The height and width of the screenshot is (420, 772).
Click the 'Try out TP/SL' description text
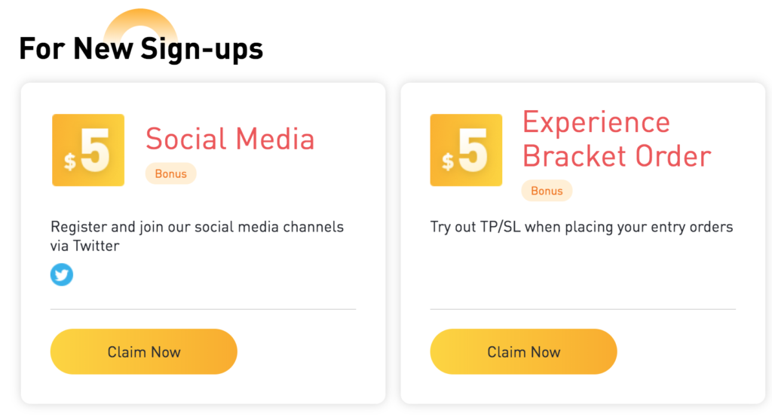581,227
